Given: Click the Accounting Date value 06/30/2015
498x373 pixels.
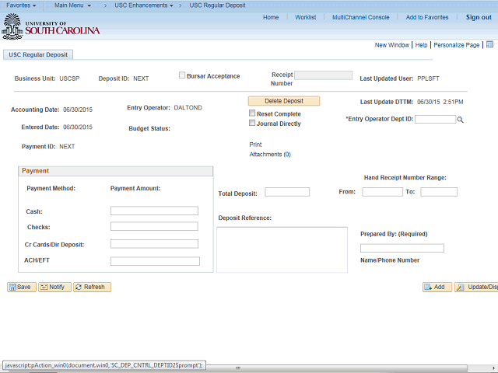Looking at the screenshot, I should pyautogui.click(x=78, y=110).
